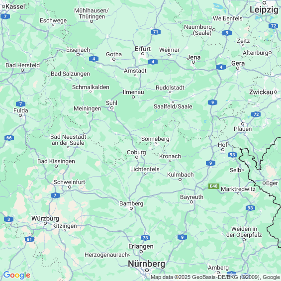Click the Würzburg city label
The height and width of the screenshot is (281, 281).
tap(45, 218)
